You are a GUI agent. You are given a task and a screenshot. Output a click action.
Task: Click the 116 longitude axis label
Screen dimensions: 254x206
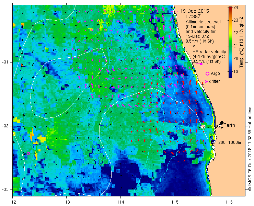click(x=229, y=202)
